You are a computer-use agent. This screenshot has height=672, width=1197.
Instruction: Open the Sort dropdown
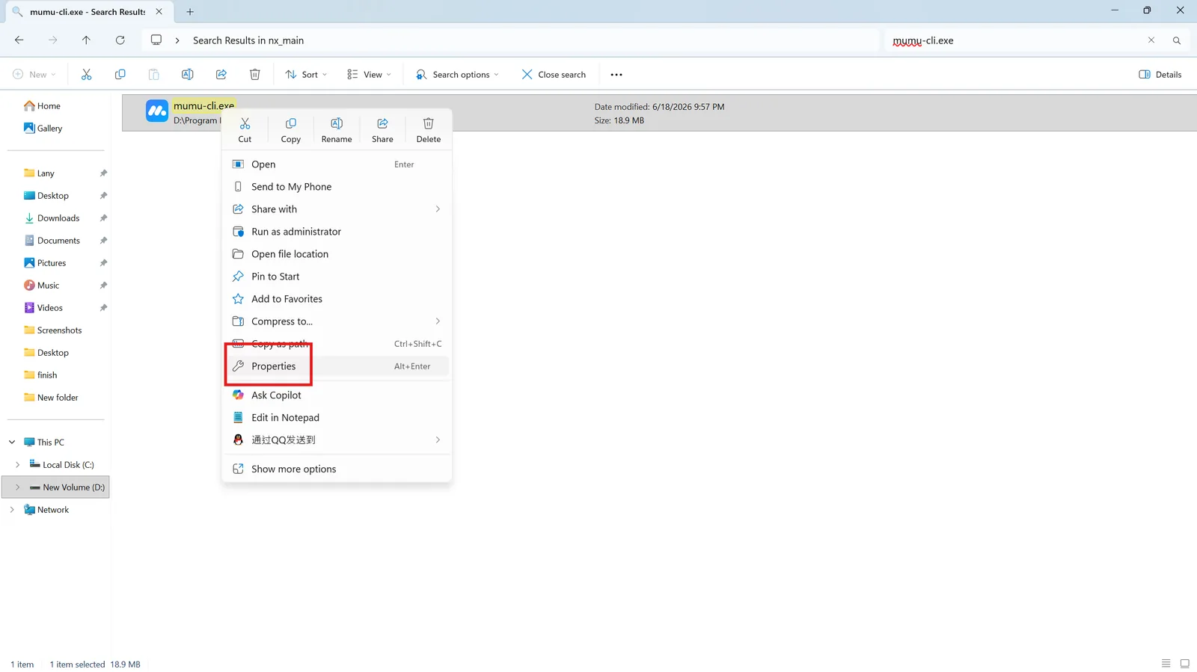(x=307, y=75)
